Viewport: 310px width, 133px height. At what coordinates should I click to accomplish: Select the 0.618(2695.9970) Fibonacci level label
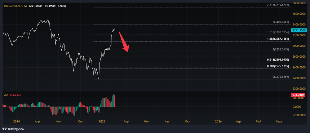[x=278, y=60]
